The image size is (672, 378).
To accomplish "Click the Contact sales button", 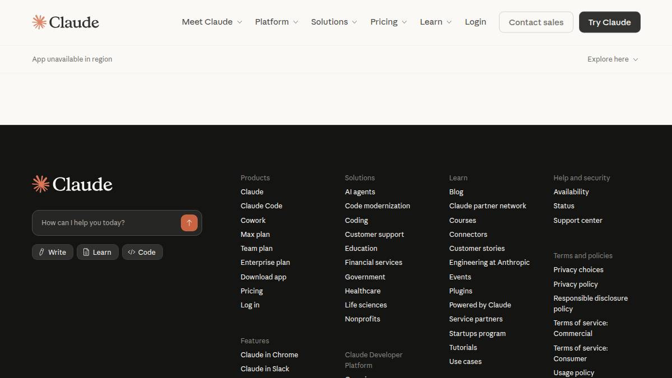I will [x=536, y=22].
